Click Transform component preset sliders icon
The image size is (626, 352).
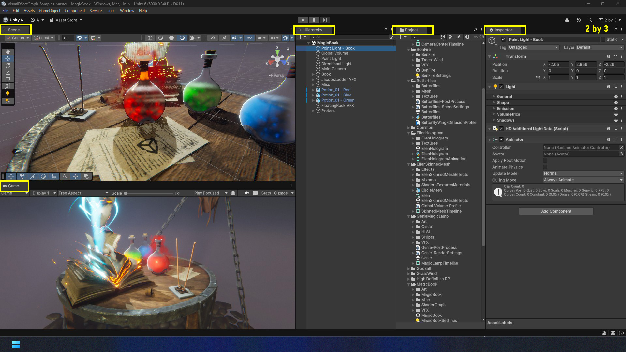pos(615,56)
